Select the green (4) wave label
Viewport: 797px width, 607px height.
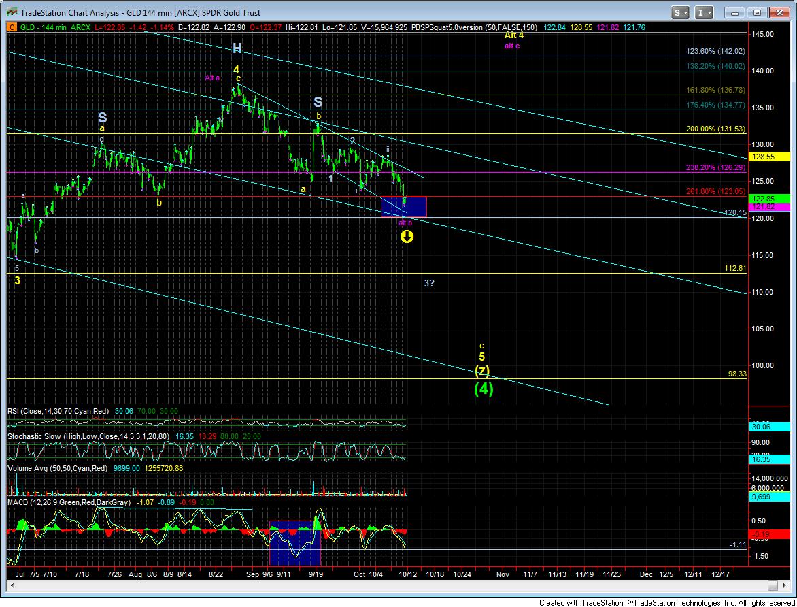484,389
